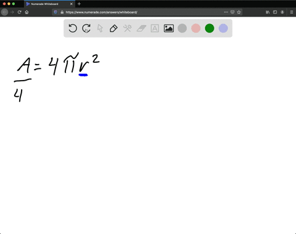Open the tracking protection shield icon
This screenshot has width=296, height=234.
tap(55, 12)
